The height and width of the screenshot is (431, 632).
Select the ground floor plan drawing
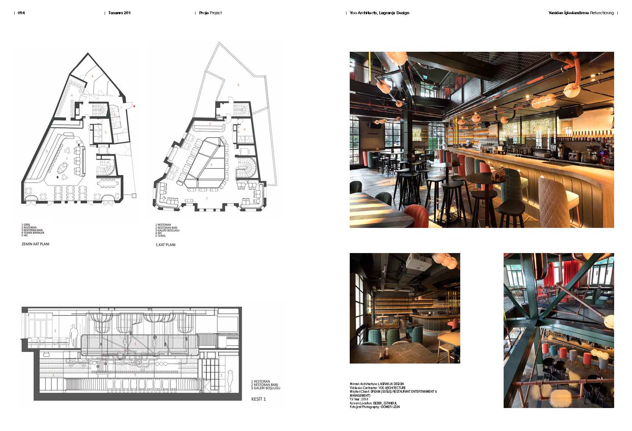click(77, 135)
